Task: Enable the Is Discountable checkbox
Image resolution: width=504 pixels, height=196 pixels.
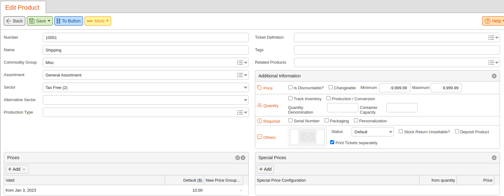Action: click(290, 87)
